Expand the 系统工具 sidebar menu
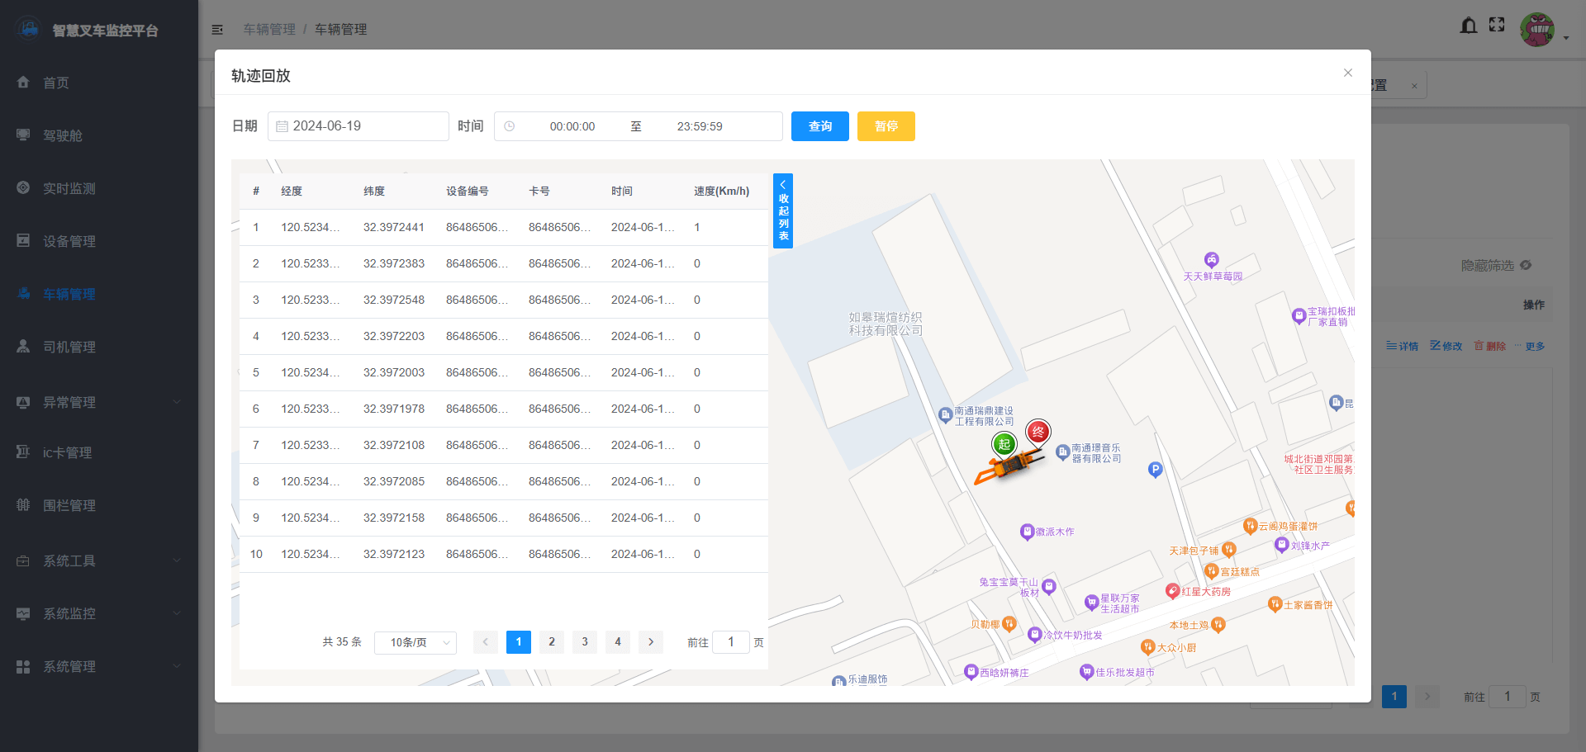This screenshot has height=752, width=1586. pos(99,560)
